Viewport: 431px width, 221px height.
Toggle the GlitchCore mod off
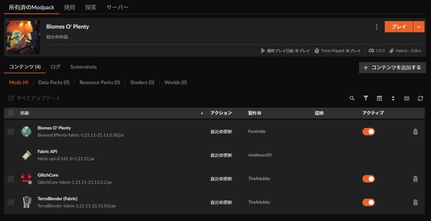pyautogui.click(x=368, y=179)
